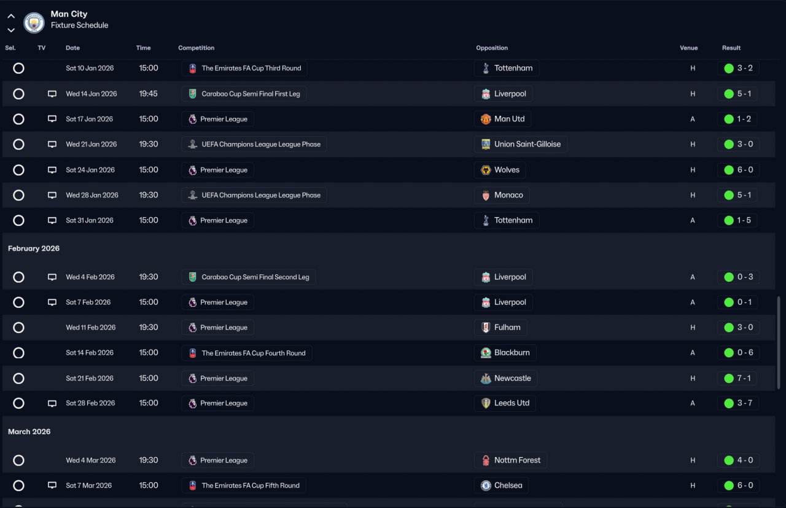View the 1 - 2 result against Man Utd
This screenshot has width=786, height=508.
click(738, 119)
